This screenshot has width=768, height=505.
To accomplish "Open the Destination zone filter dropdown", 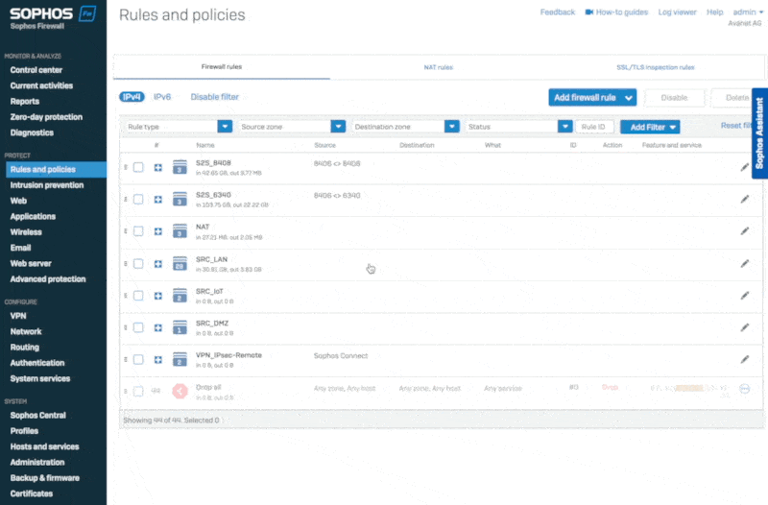I will click(x=451, y=127).
